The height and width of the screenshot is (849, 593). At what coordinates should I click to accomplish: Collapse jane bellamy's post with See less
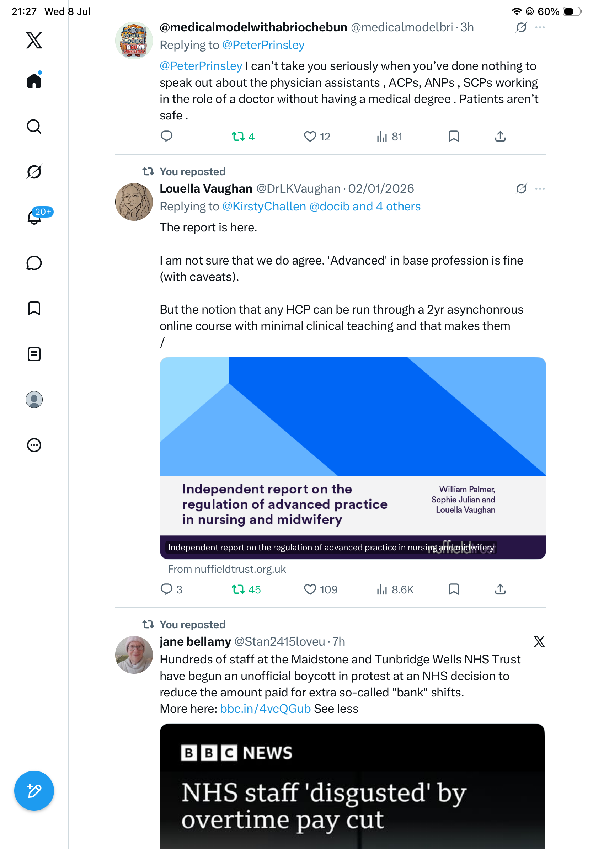coord(336,709)
